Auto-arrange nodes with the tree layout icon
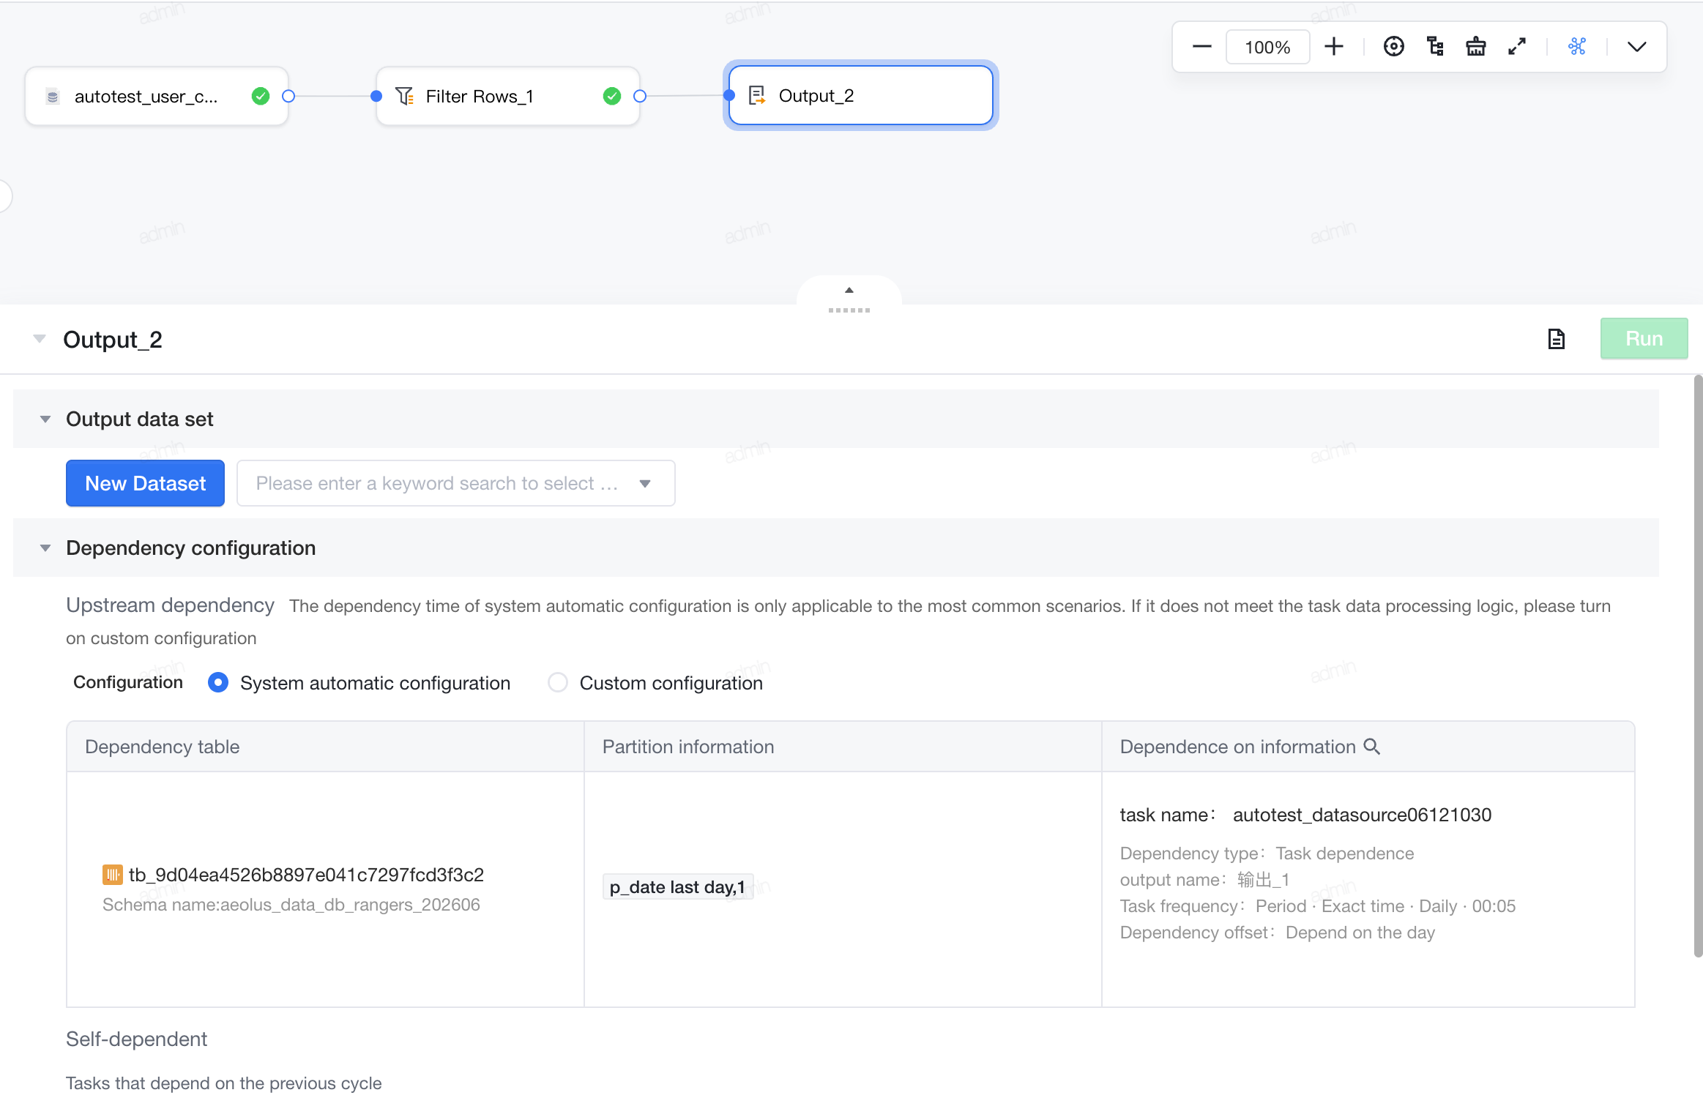The image size is (1703, 1098). click(1435, 47)
